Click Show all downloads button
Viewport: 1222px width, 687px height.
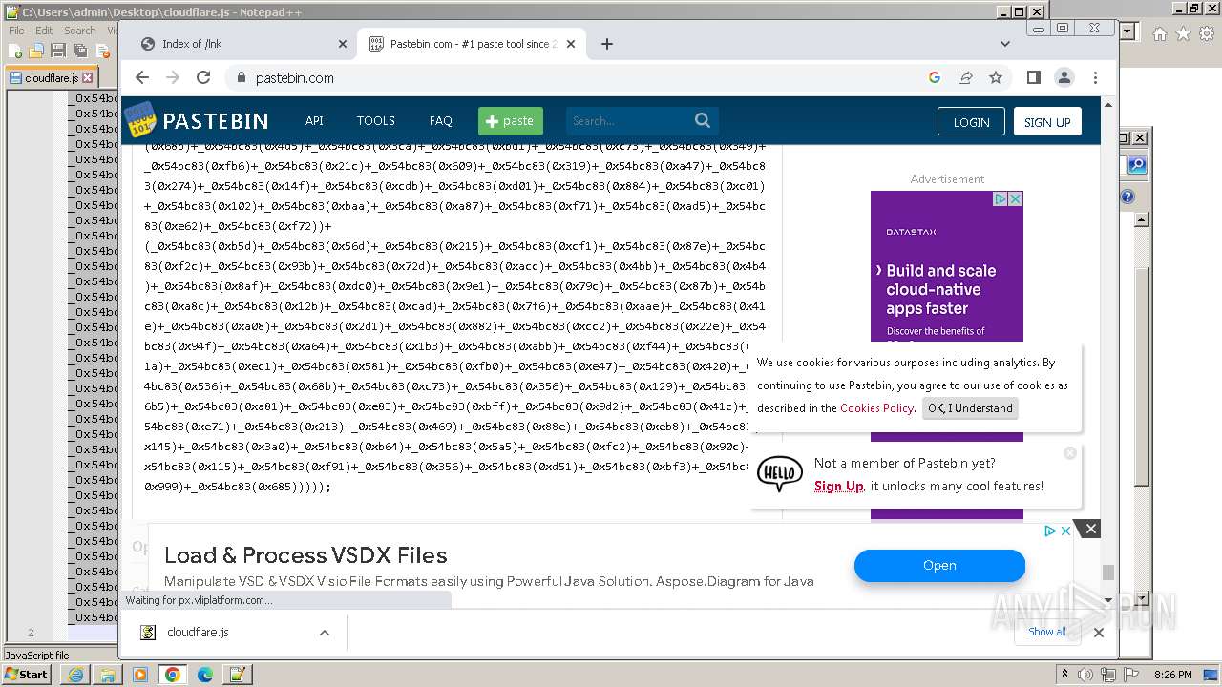pos(1047,632)
